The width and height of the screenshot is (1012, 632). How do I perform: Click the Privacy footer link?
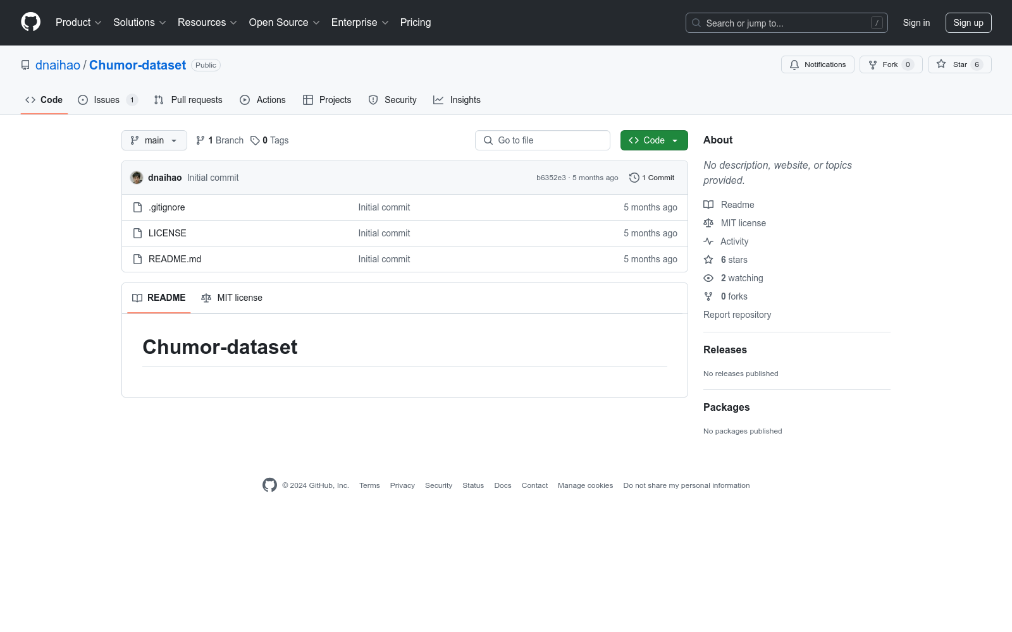[x=402, y=485]
